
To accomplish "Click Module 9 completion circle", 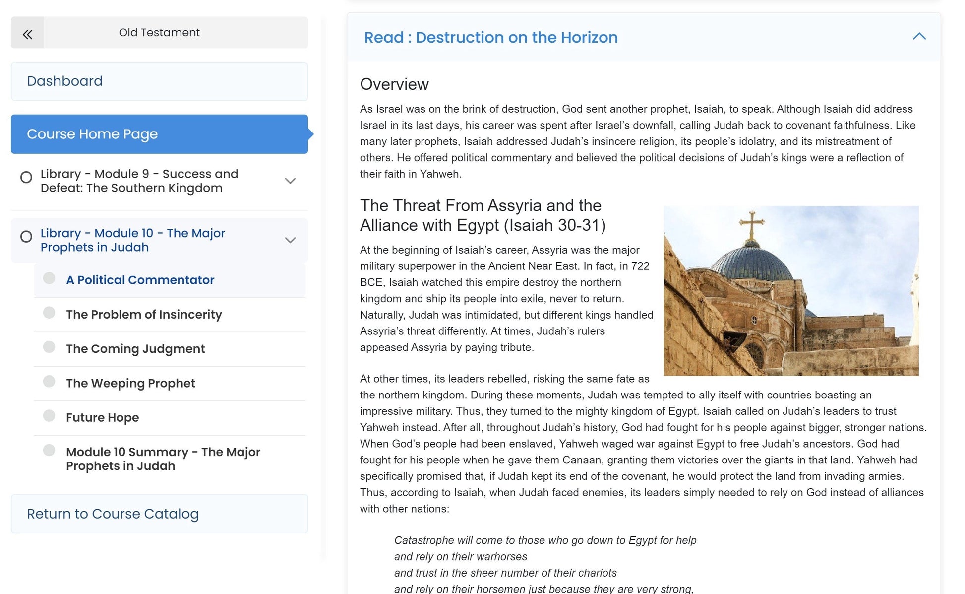I will click(x=26, y=177).
